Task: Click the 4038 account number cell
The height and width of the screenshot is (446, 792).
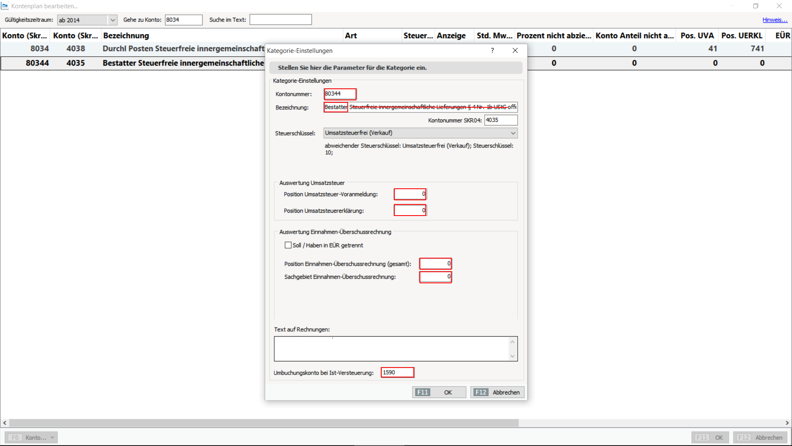Action: click(x=76, y=49)
